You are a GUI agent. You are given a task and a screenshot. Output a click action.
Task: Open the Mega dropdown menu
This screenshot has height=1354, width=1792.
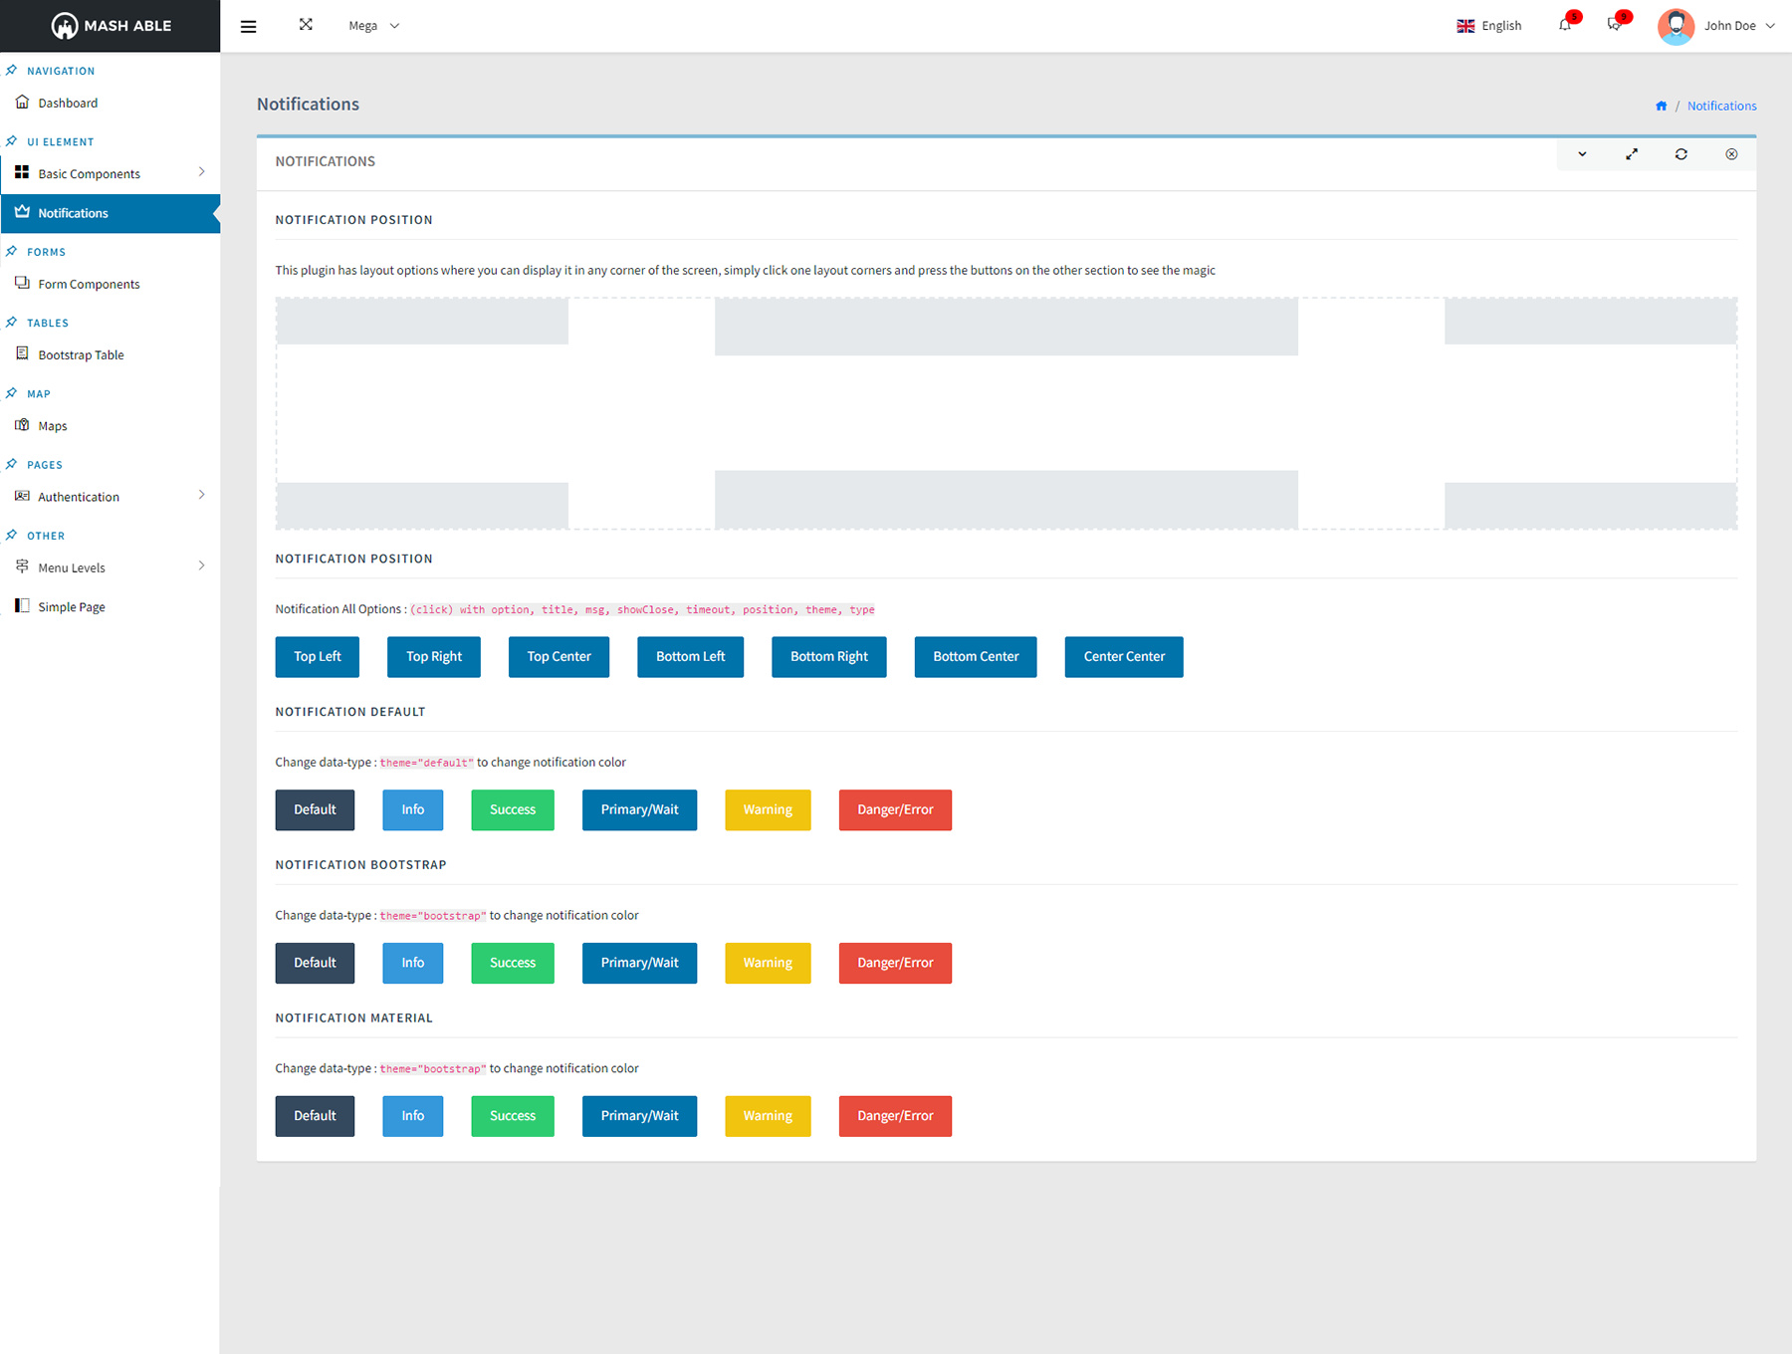(x=373, y=26)
